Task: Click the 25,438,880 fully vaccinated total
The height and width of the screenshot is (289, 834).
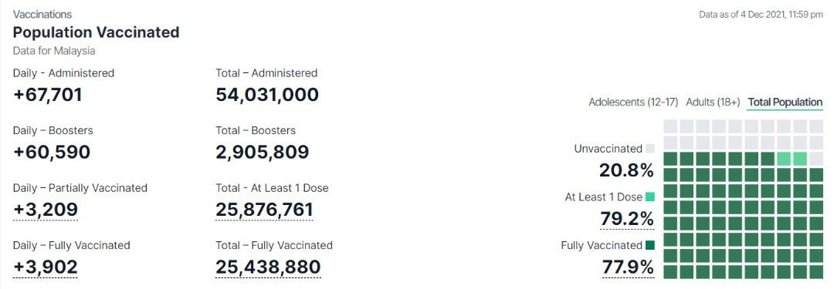Action: (268, 267)
